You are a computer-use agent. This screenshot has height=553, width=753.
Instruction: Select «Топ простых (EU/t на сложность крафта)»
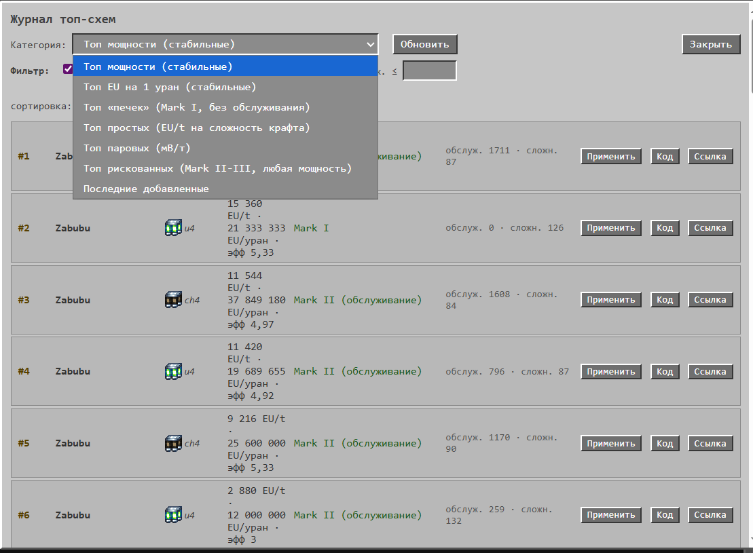click(x=225, y=128)
